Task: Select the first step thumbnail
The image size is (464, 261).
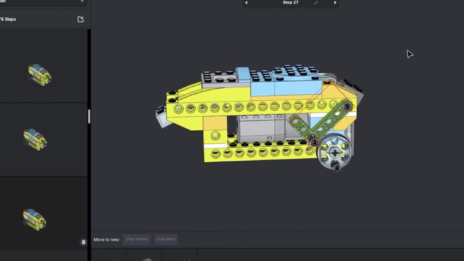Action: tap(40, 75)
